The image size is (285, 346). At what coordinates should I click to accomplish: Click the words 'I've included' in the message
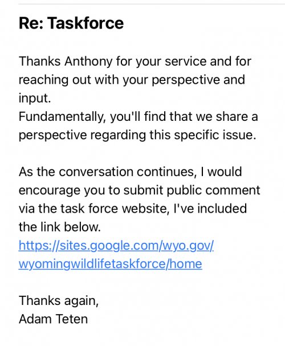210,209
